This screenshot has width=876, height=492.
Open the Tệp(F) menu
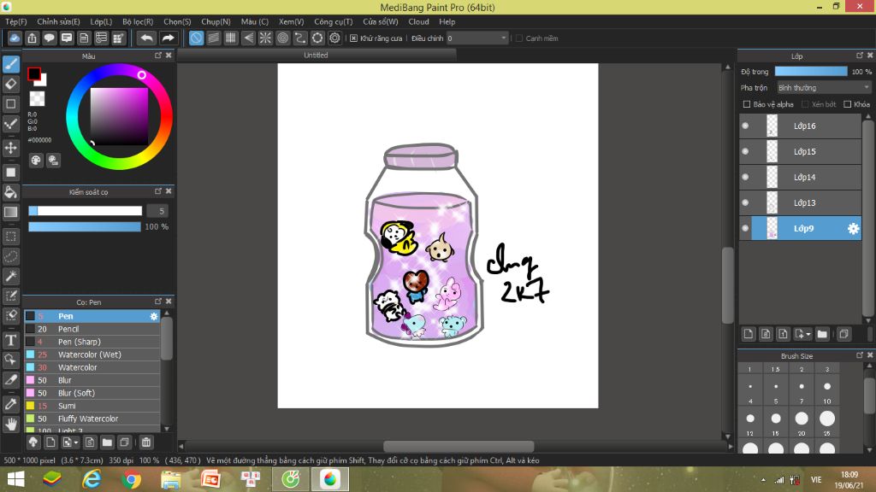(16, 21)
